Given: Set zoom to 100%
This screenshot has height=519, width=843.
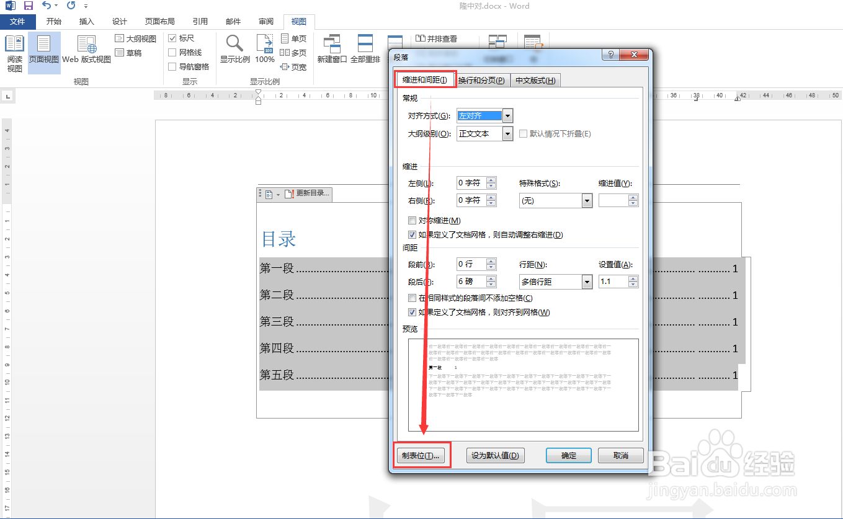Looking at the screenshot, I should pyautogui.click(x=265, y=50).
